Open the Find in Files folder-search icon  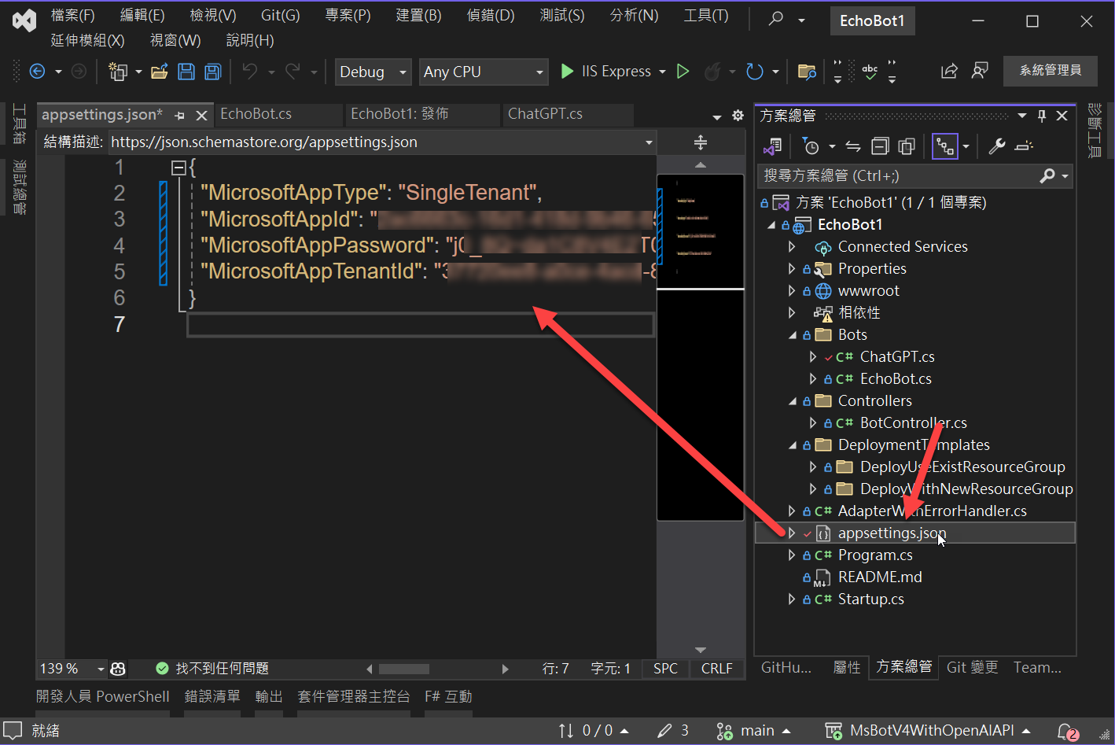[x=807, y=72]
